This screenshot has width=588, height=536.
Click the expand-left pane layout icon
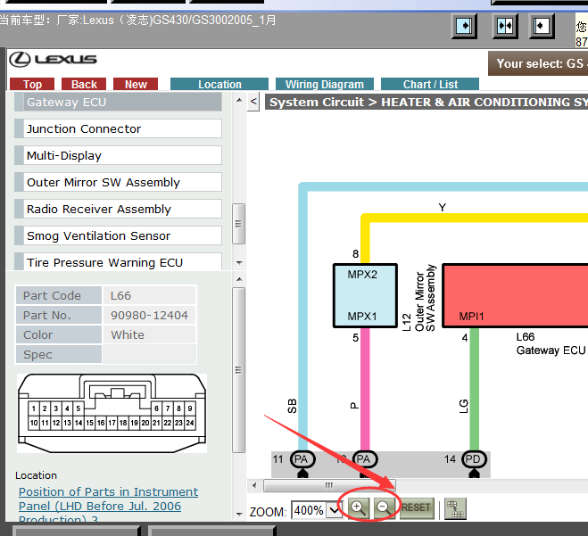click(541, 26)
